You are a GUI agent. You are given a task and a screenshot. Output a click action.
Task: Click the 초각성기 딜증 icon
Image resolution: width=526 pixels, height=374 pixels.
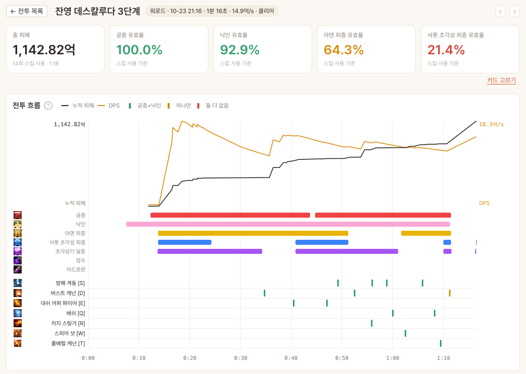point(18,251)
